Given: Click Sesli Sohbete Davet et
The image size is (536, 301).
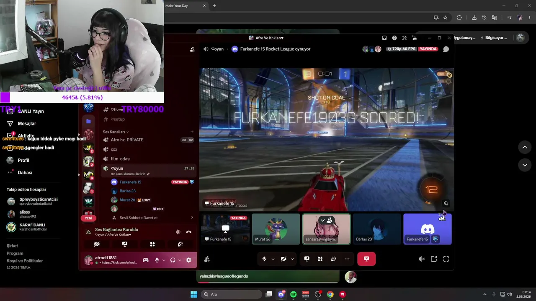Looking at the screenshot, I should pyautogui.click(x=153, y=218).
